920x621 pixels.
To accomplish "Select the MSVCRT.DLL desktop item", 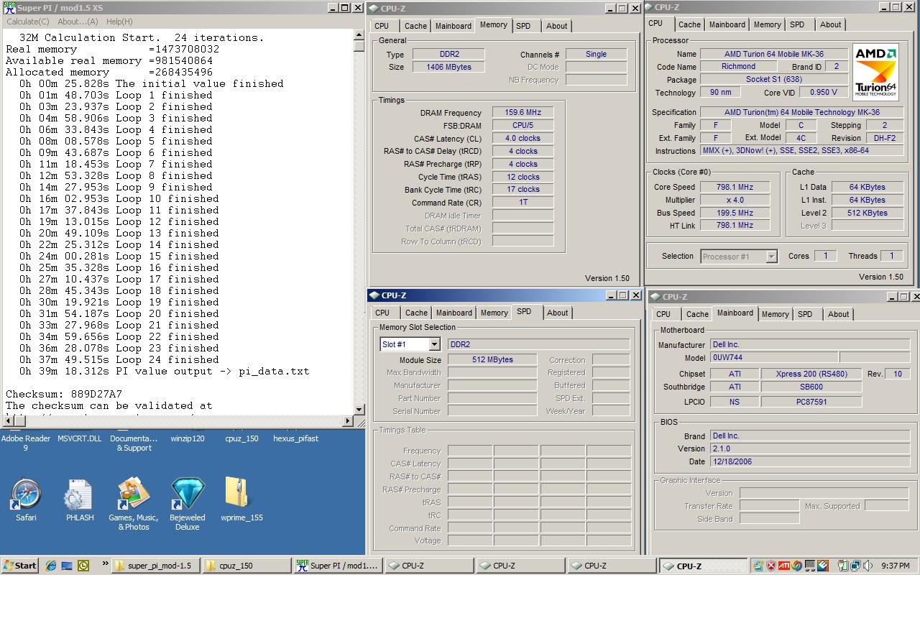I will [x=80, y=438].
